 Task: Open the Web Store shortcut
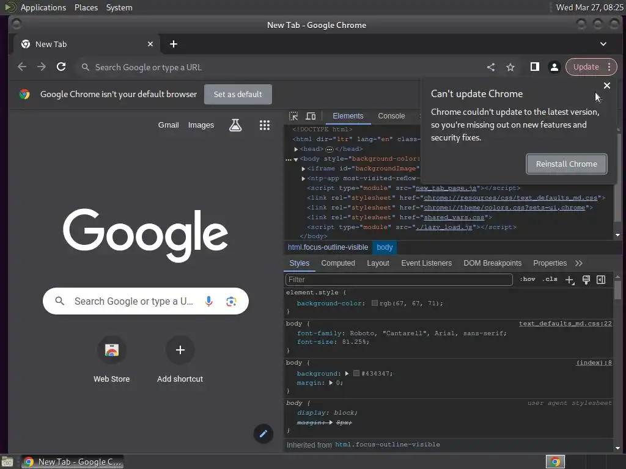(112, 360)
